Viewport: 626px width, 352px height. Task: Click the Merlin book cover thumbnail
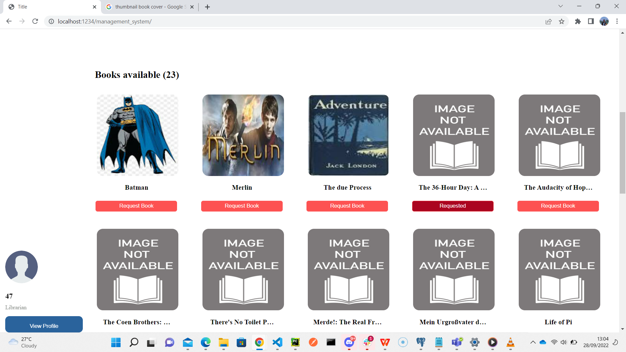pyautogui.click(x=243, y=135)
